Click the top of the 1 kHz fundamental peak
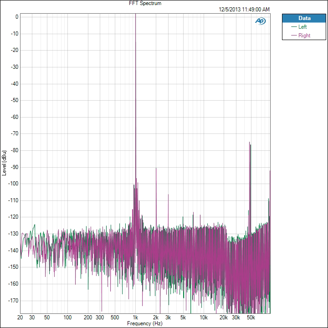 [135, 15]
